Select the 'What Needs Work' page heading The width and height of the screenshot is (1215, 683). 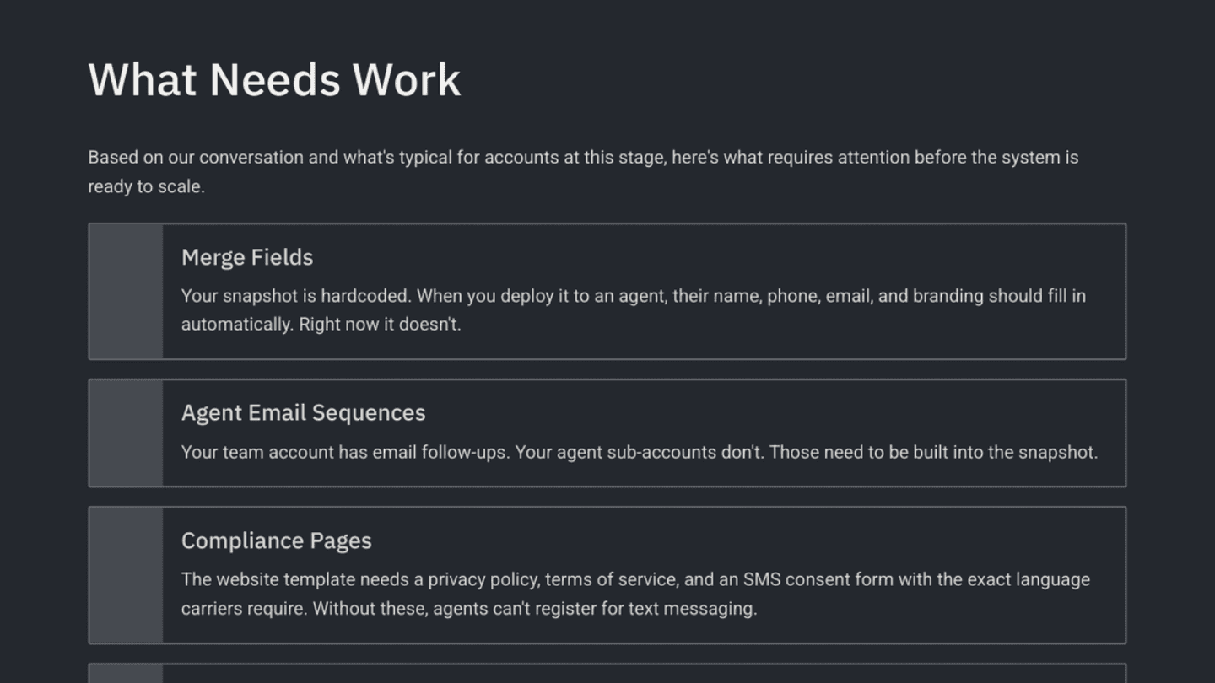click(x=274, y=80)
